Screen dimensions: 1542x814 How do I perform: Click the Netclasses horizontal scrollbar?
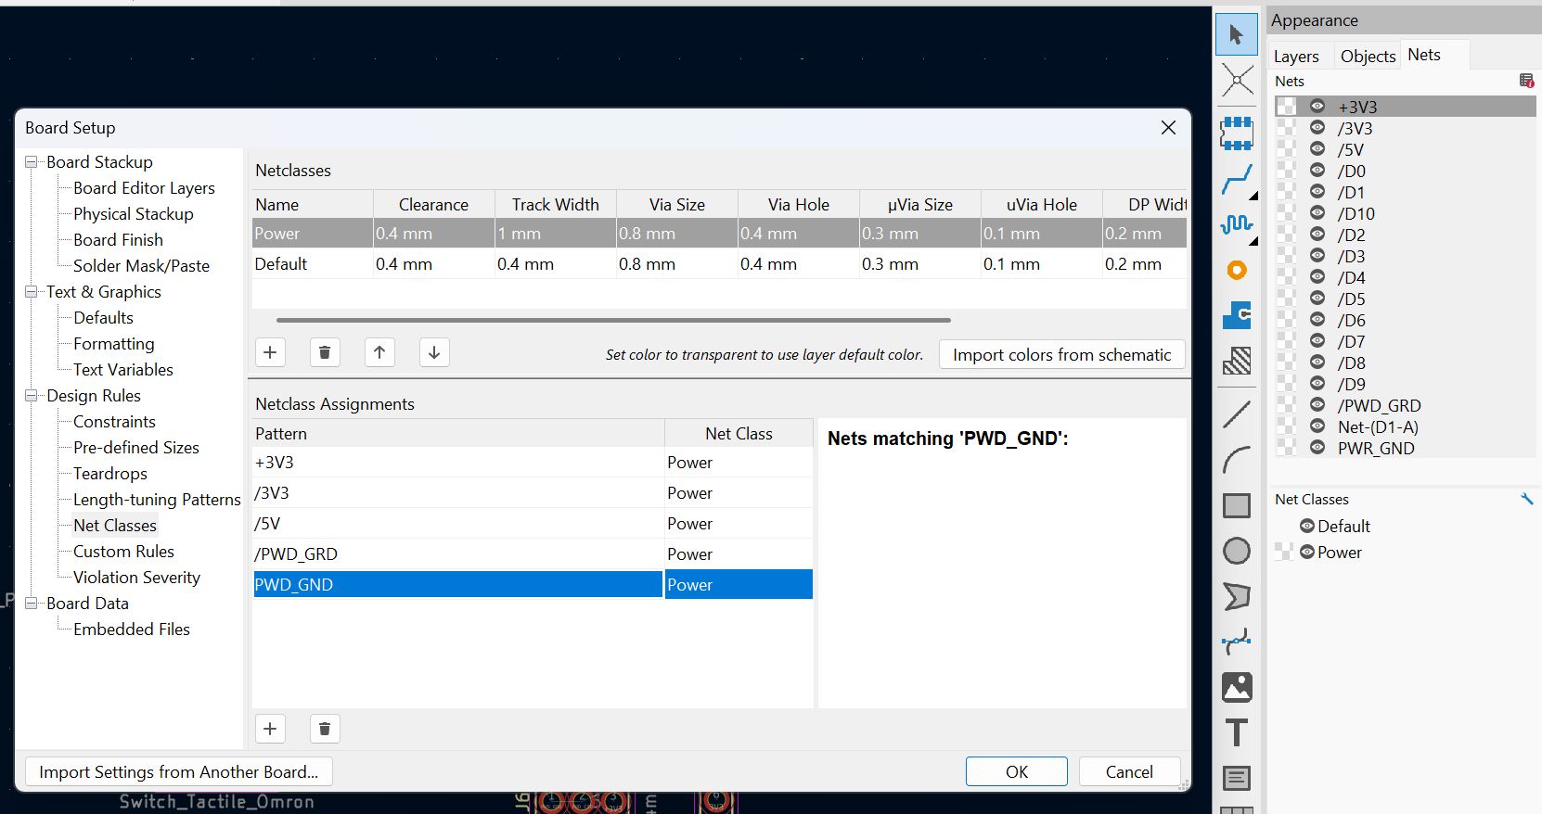click(x=613, y=320)
